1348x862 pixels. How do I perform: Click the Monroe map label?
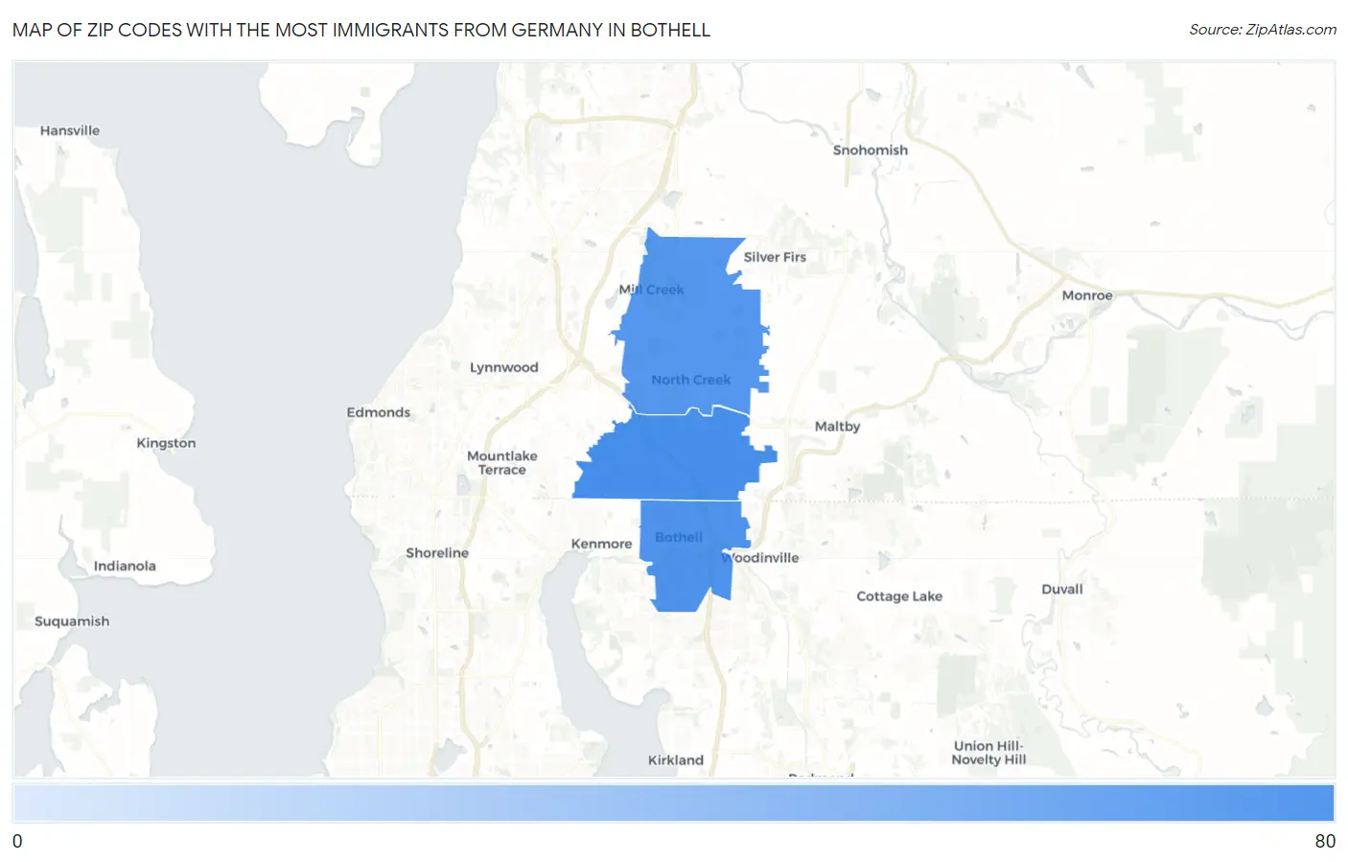coord(1087,295)
